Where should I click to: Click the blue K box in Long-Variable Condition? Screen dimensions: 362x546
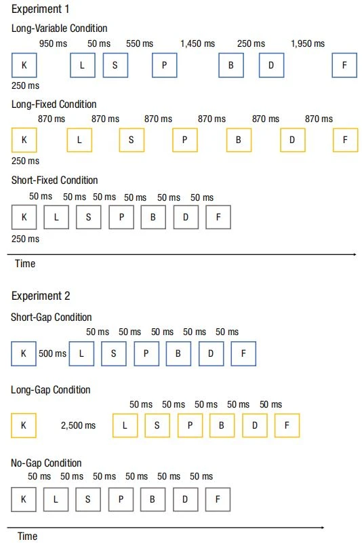tap(24, 65)
